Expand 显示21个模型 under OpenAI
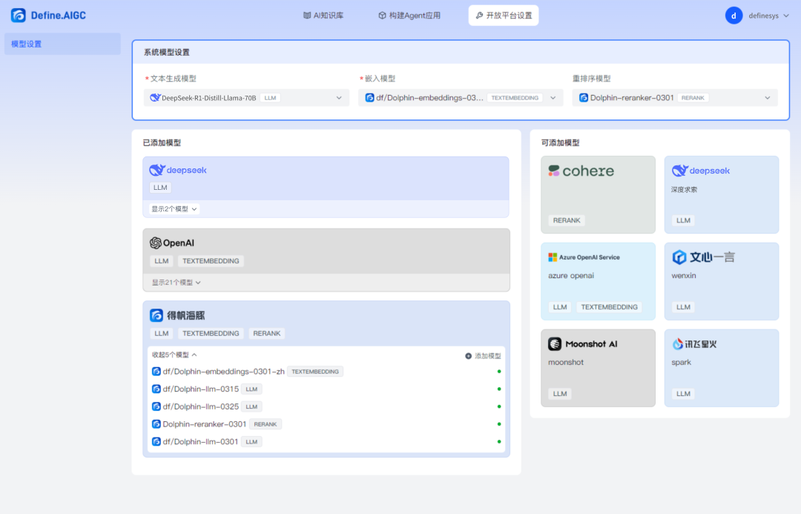Image resolution: width=801 pixels, height=514 pixels. click(x=177, y=283)
